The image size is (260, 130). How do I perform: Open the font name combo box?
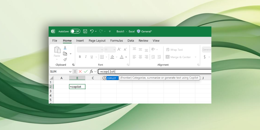click(90, 50)
